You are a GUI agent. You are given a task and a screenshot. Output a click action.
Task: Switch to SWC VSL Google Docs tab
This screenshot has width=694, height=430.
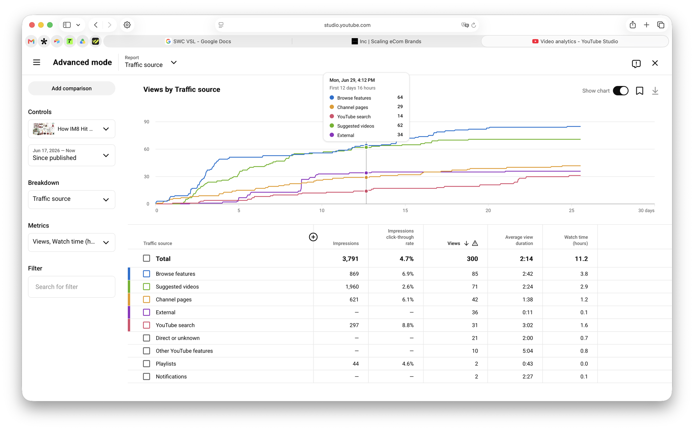[198, 41]
